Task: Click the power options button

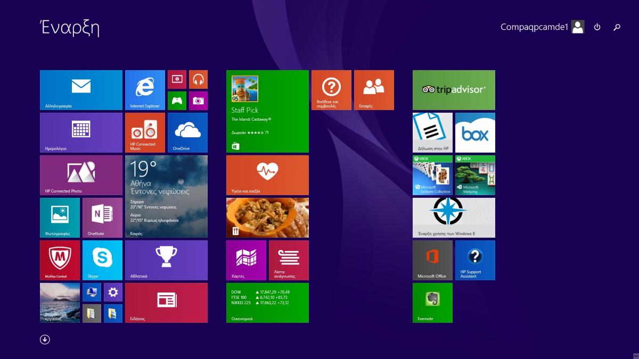Action: (x=597, y=27)
